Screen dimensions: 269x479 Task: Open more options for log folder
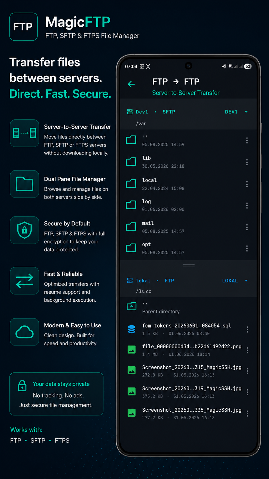pyautogui.click(x=247, y=205)
